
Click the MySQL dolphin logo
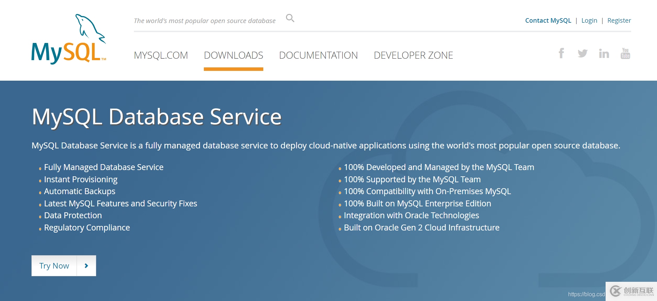[69, 39]
